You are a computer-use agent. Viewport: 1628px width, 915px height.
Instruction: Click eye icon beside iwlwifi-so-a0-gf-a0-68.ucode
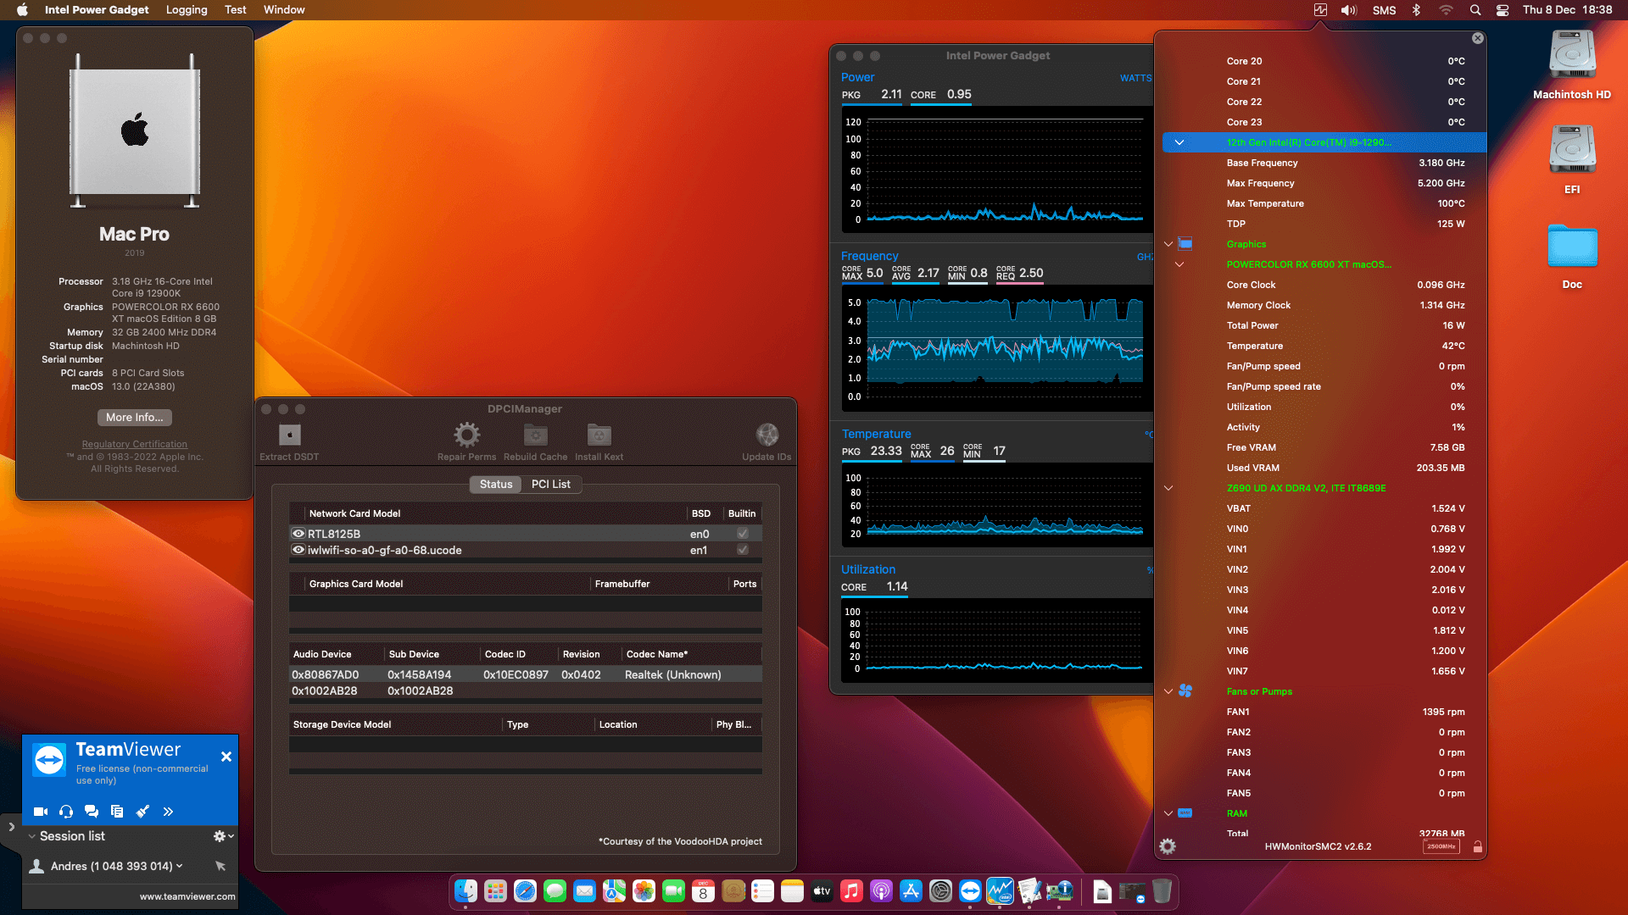pos(298,550)
